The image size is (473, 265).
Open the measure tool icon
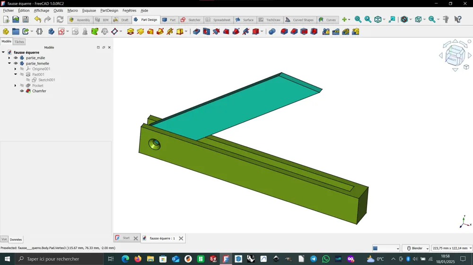(446, 19)
